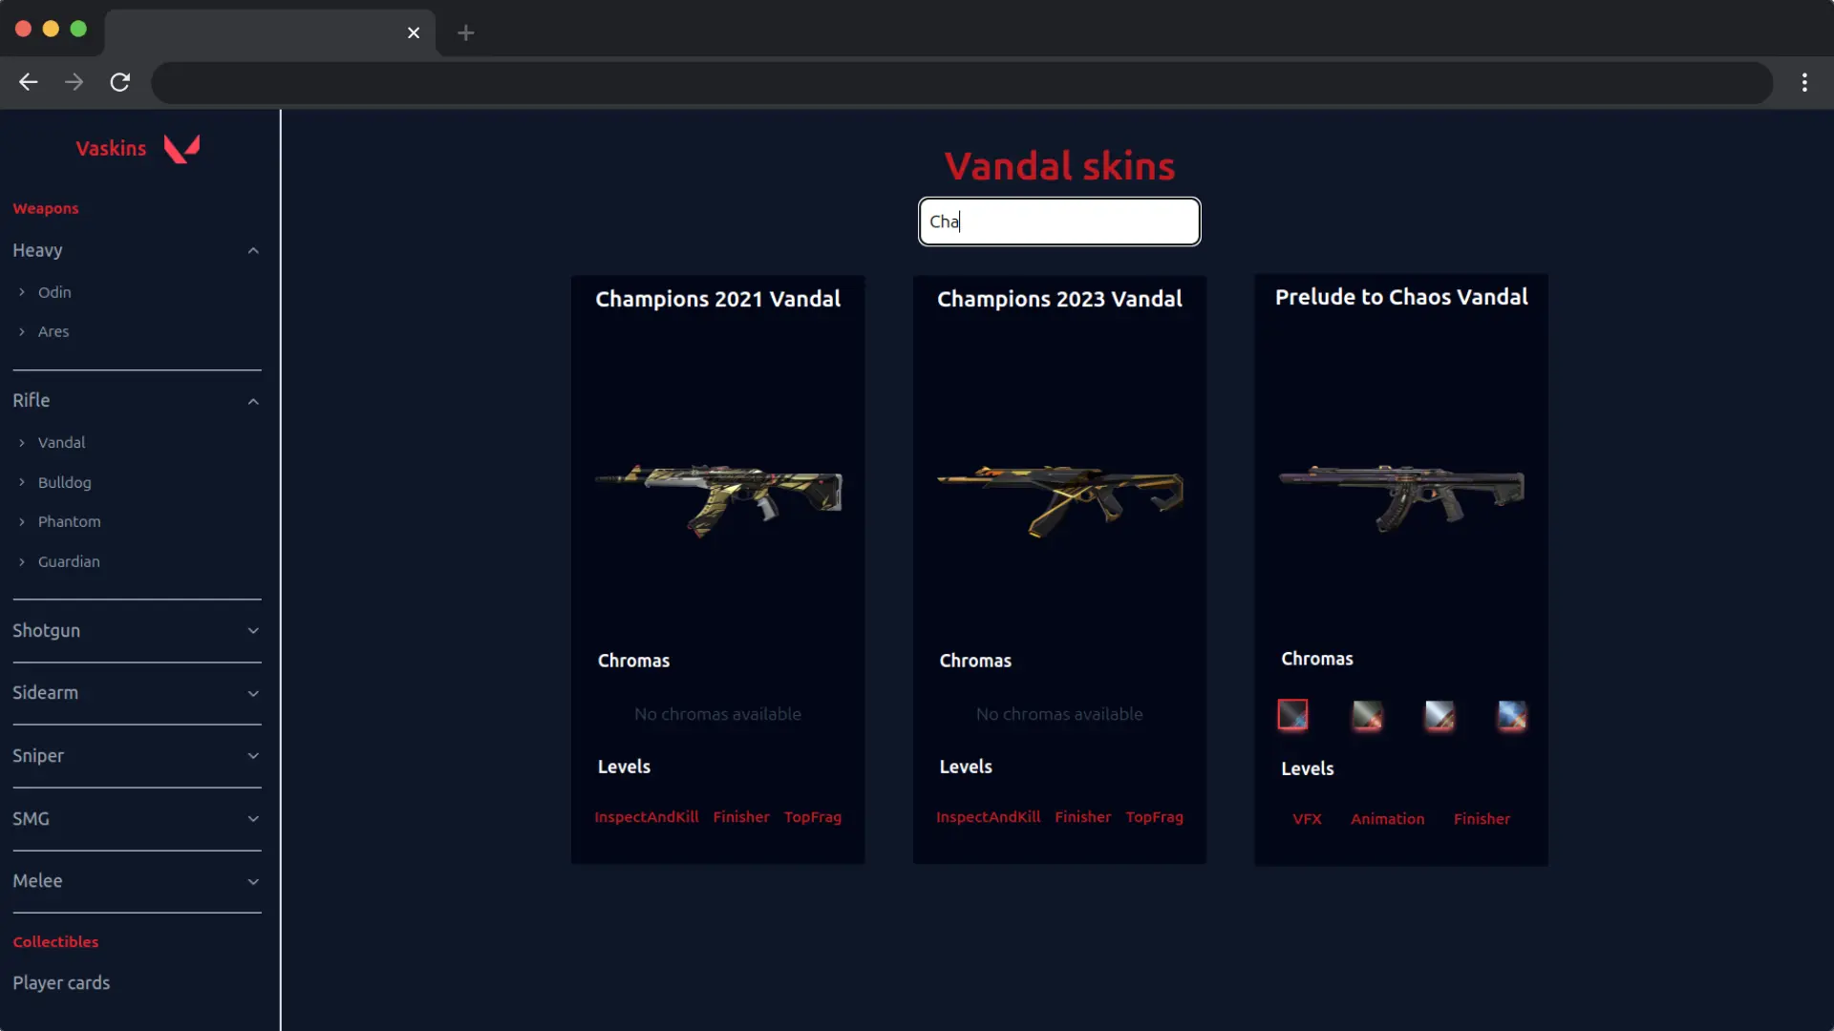Image resolution: width=1834 pixels, height=1031 pixels.
Task: Select the second Prelude to Chaos chroma
Action: point(1366,714)
